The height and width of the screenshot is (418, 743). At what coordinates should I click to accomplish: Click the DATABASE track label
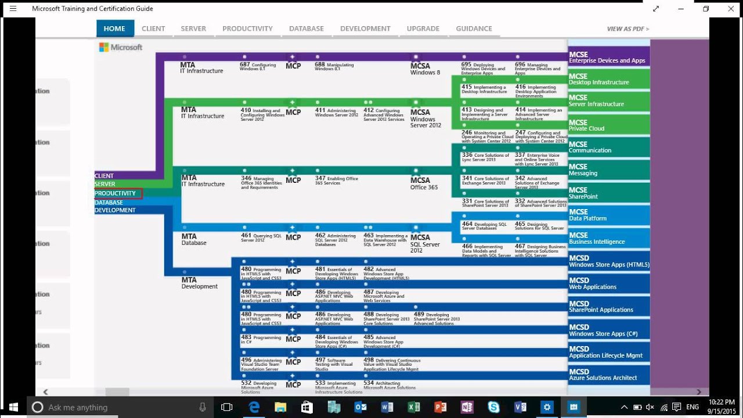[109, 203]
